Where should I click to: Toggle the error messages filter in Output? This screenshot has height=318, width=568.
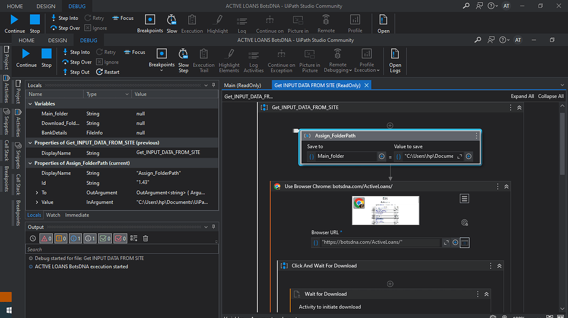[46, 238]
